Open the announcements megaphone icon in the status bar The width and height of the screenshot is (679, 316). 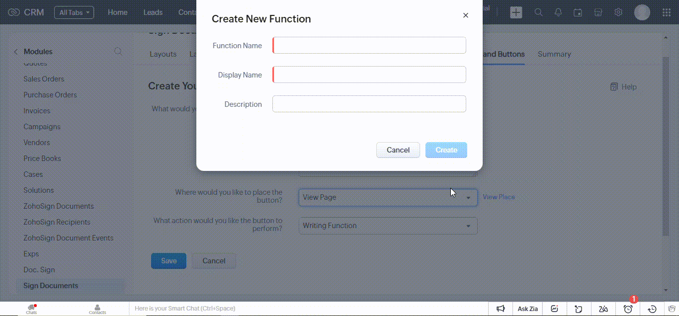coord(501,309)
